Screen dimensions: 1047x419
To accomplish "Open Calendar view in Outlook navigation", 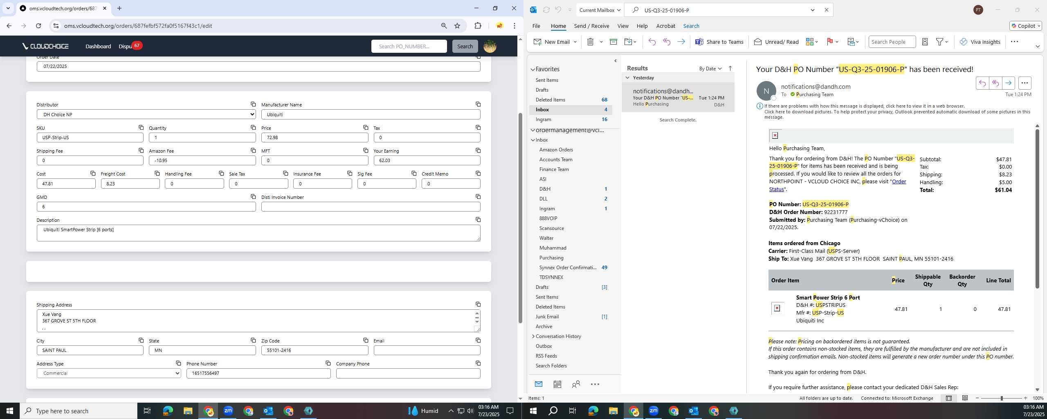I will coord(557,384).
